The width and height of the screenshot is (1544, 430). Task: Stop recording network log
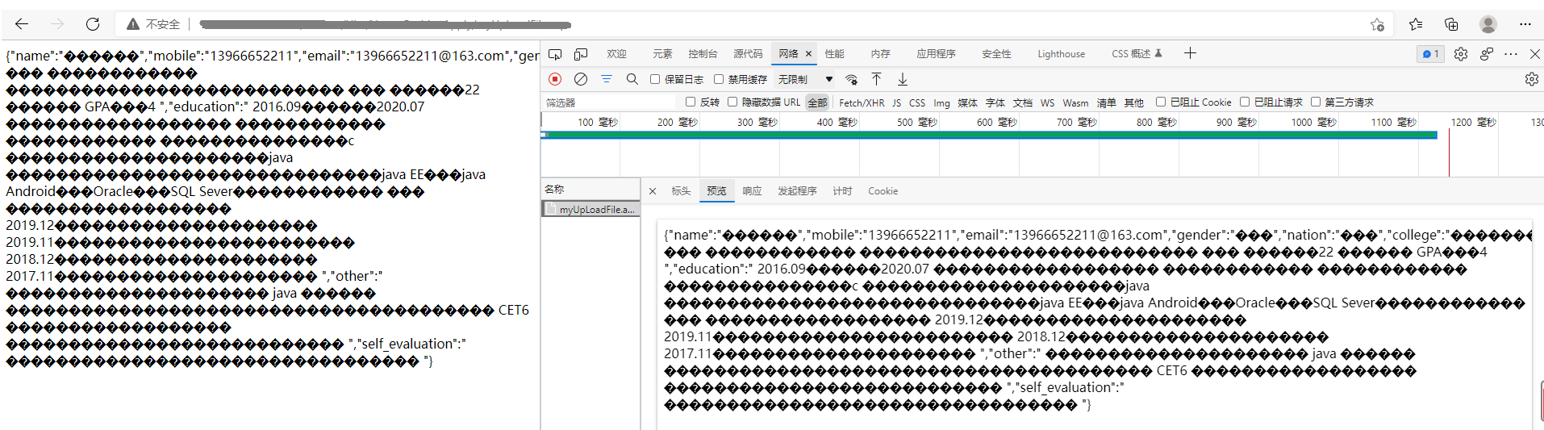[555, 79]
